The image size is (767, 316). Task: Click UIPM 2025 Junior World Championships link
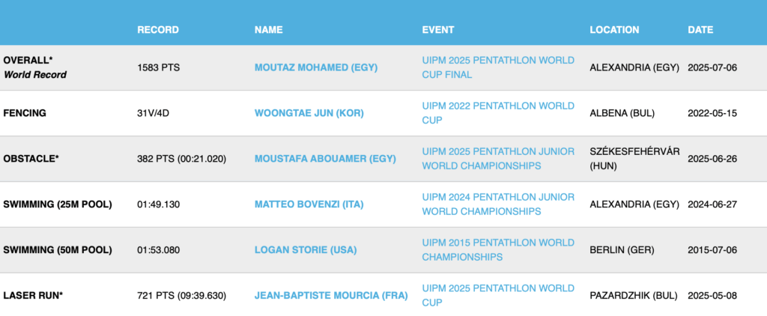pyautogui.click(x=498, y=159)
